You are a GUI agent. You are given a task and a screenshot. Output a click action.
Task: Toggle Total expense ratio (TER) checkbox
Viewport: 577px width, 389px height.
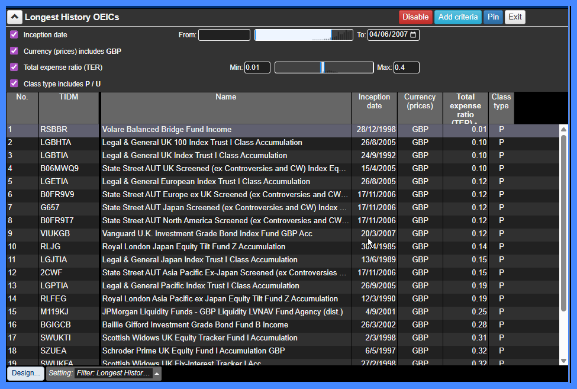pos(14,67)
